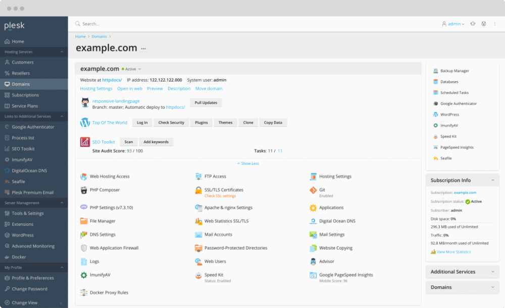Collapse the Hosting Services sidebar section
The height and width of the screenshot is (308, 505).
pyautogui.click(x=62, y=52)
